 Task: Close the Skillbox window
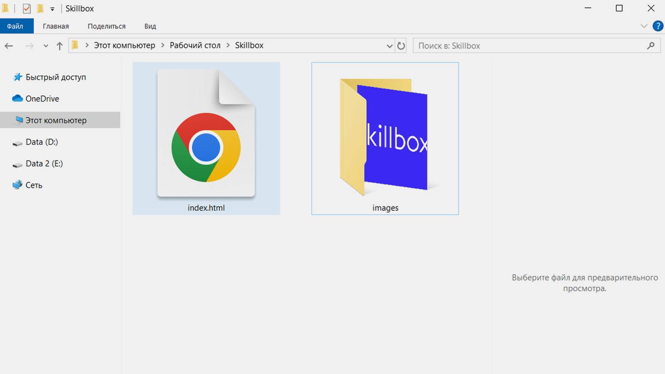[x=651, y=8]
